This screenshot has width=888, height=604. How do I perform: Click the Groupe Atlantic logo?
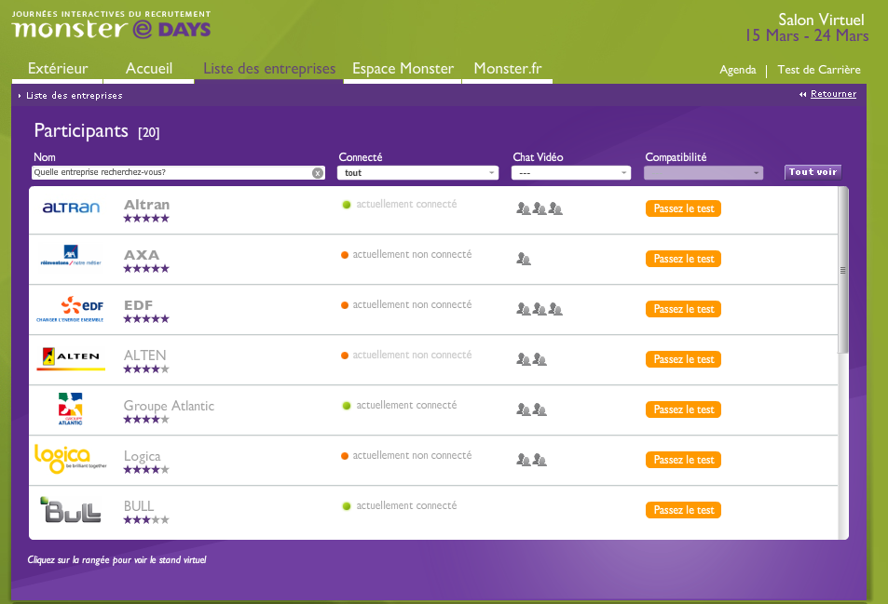coord(70,409)
